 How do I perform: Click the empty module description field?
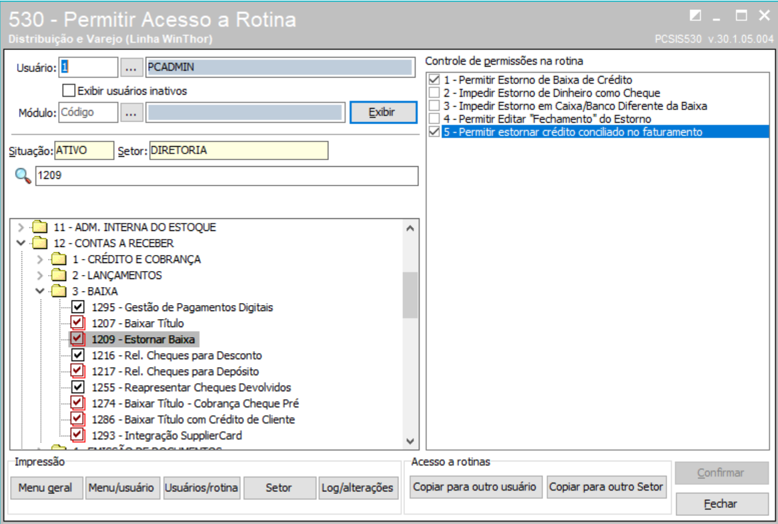point(245,113)
